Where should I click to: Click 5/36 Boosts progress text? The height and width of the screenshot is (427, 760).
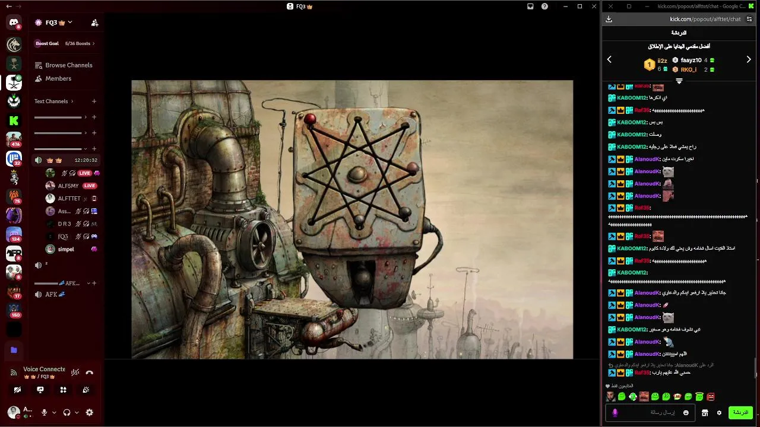pyautogui.click(x=78, y=43)
